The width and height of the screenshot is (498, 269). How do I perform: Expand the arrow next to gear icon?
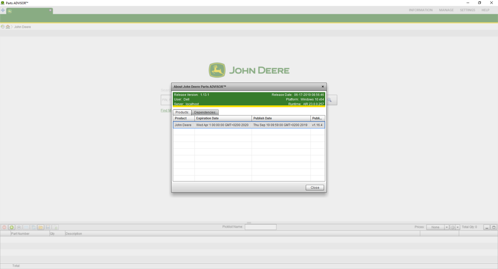(x=458, y=227)
